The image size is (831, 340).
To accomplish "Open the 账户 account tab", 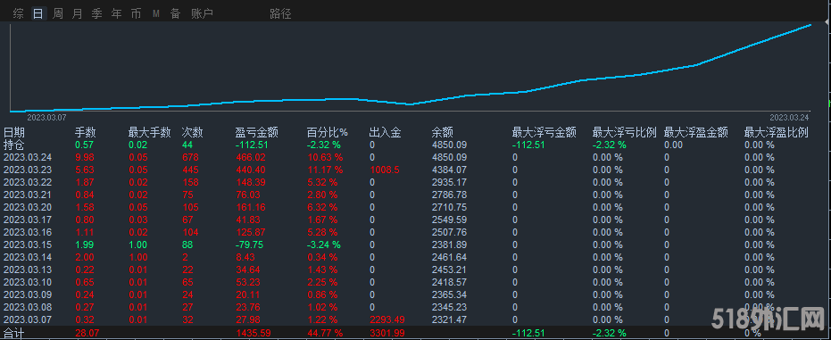I will pyautogui.click(x=202, y=13).
